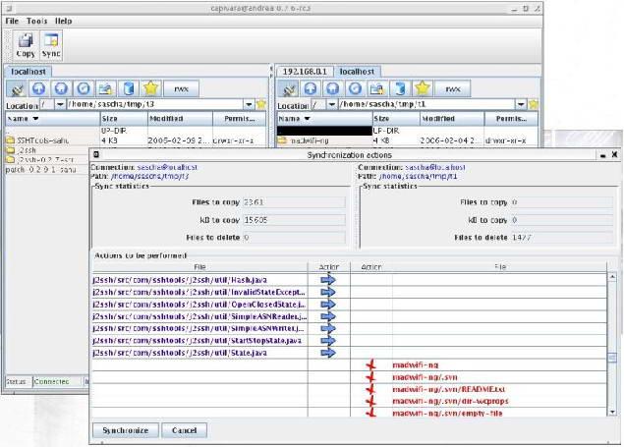
Task: Click small star beside /home/sascha/tmp/t1 path
Action: point(534,104)
